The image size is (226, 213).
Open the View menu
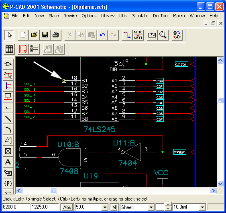39,16
